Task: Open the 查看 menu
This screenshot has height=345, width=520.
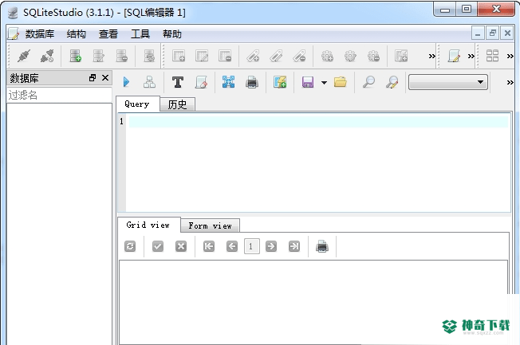Action: (x=108, y=33)
